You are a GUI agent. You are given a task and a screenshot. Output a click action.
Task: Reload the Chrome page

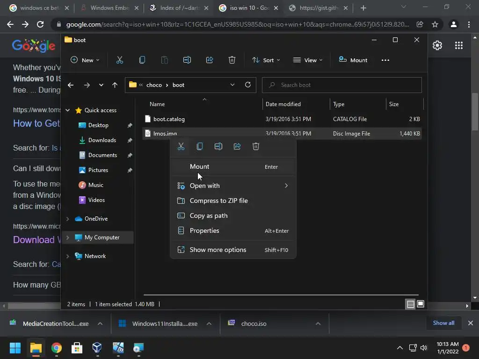click(x=40, y=24)
